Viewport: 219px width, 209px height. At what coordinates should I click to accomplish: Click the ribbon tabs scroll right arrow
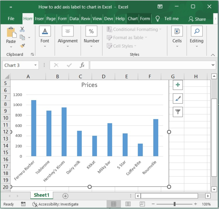216,18
